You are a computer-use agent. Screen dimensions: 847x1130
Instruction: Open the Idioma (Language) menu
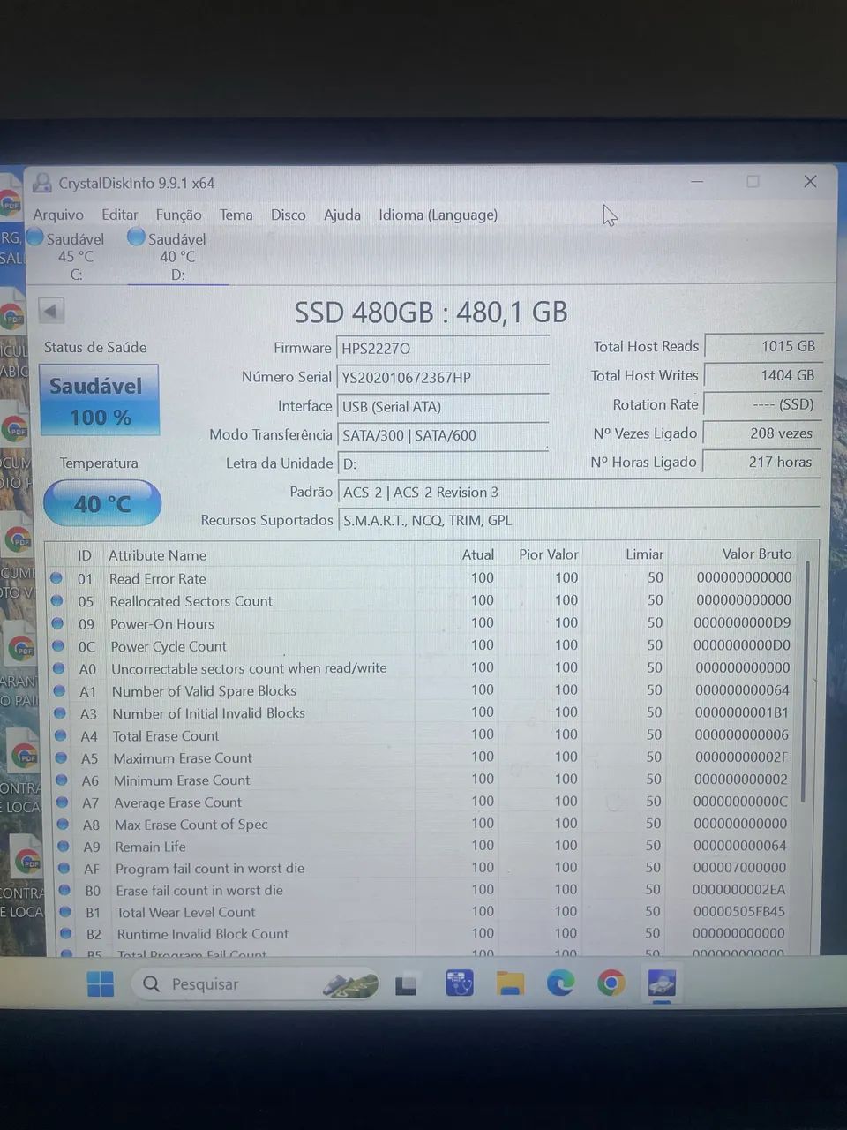tap(438, 215)
